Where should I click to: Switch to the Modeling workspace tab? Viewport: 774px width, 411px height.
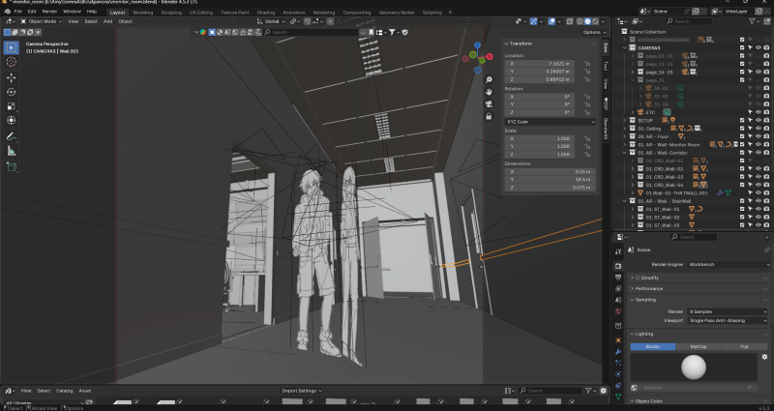(142, 13)
